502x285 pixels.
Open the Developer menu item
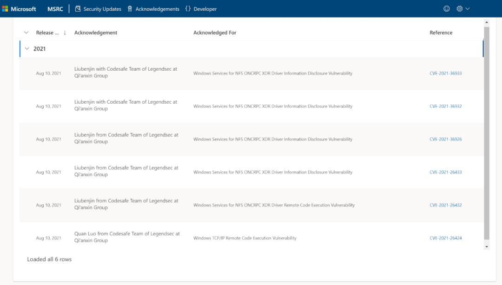coord(205,9)
